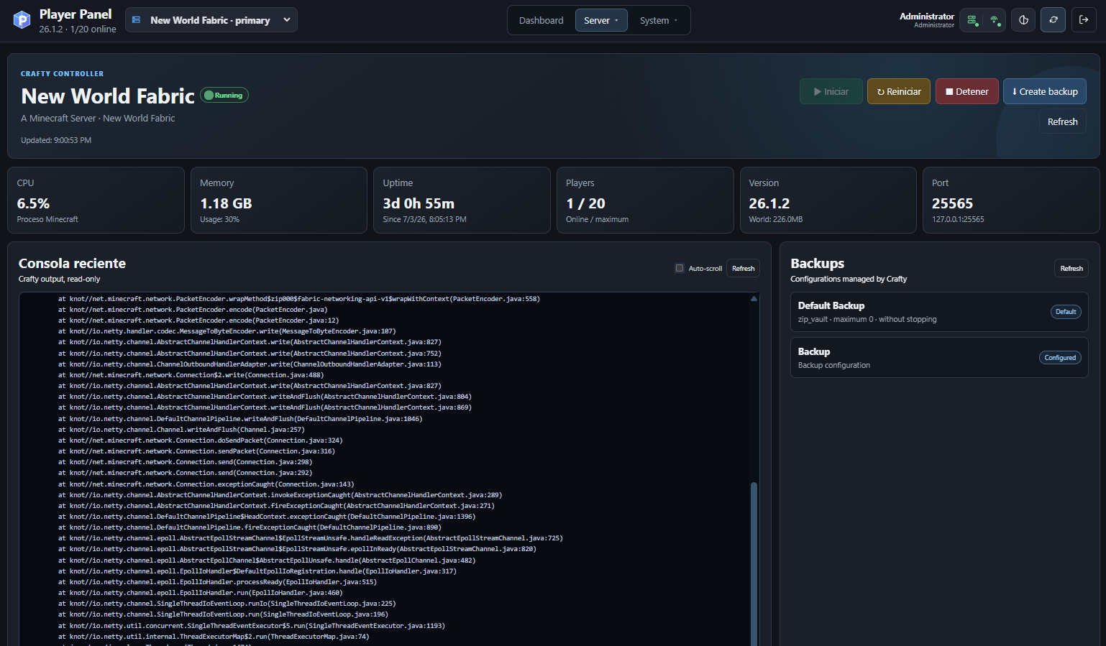
Task: Click the Configured badge on Backup
Action: pyautogui.click(x=1060, y=358)
